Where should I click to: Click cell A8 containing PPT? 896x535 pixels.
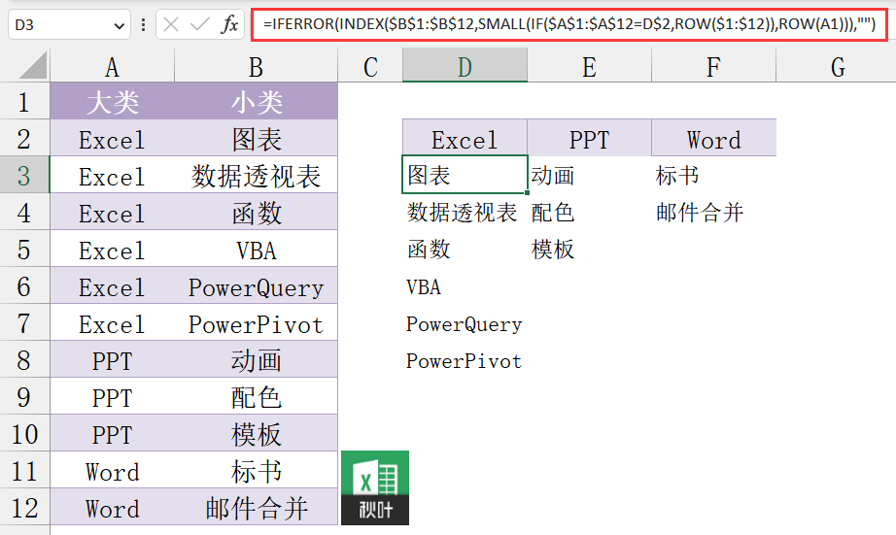click(112, 359)
